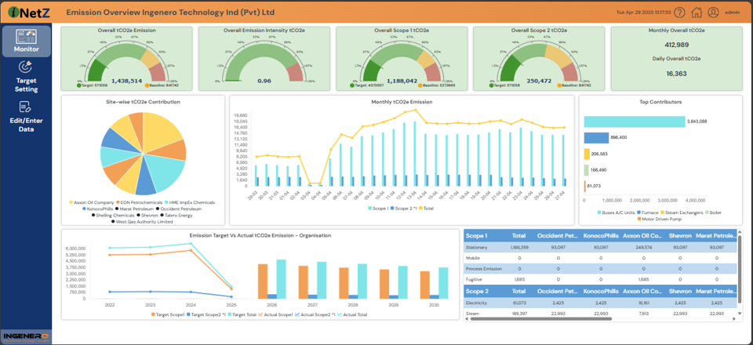Click the help question mark icon

click(x=678, y=13)
